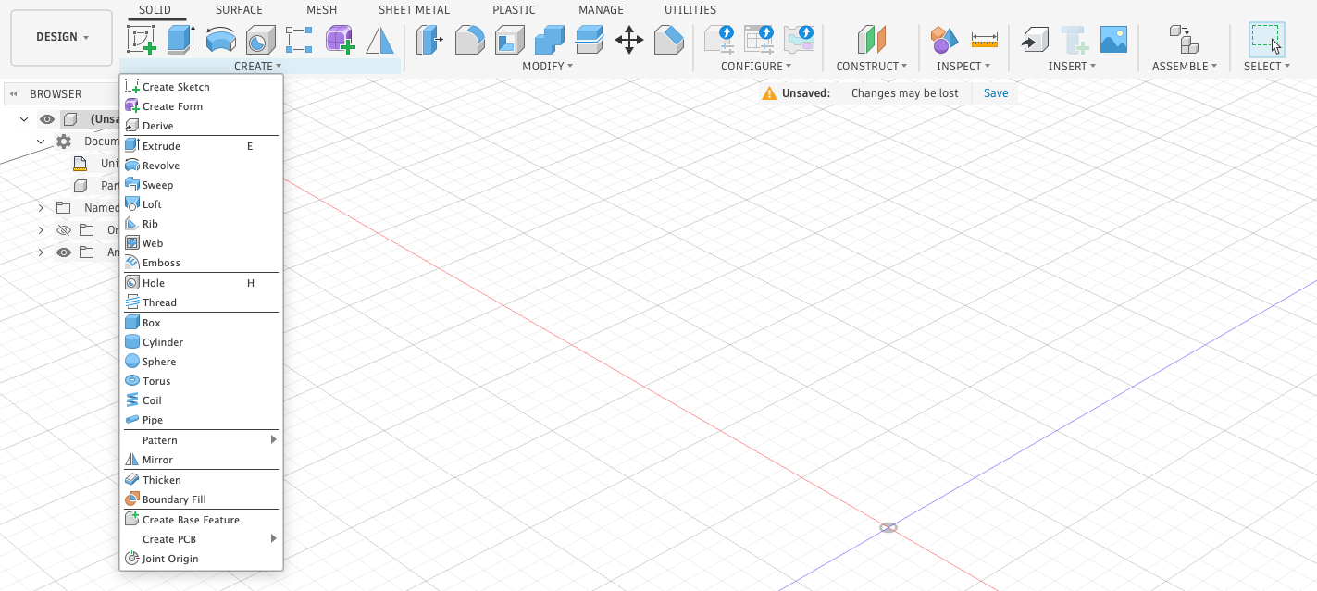Viewport: 1317px width, 591px height.
Task: Click the Document Settings gear icon
Action: (64, 142)
